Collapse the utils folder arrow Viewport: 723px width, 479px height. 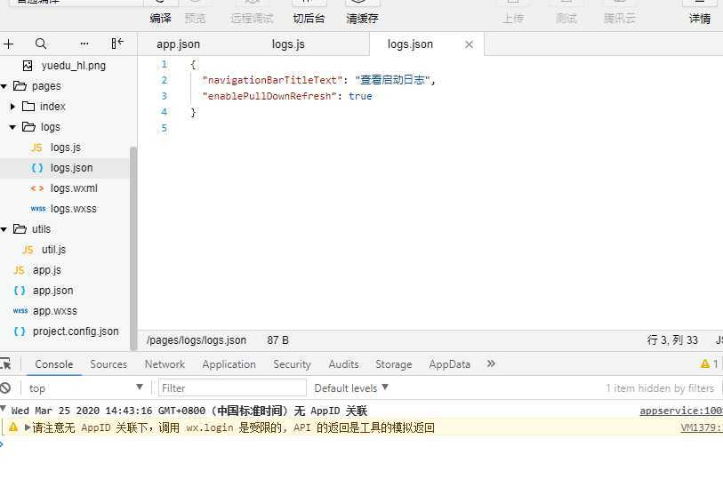pos(4,229)
